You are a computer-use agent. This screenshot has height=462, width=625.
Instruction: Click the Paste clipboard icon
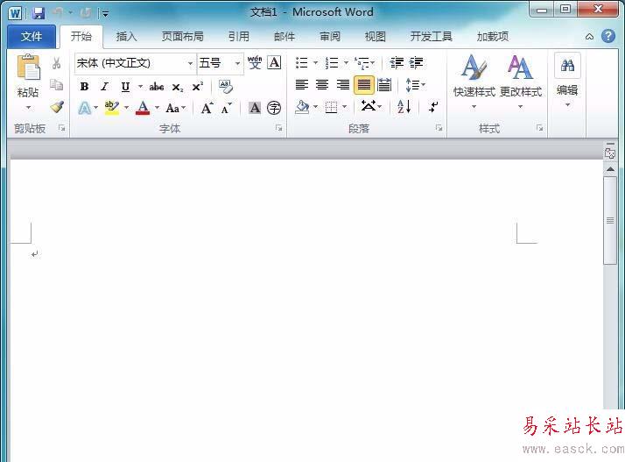click(x=28, y=68)
